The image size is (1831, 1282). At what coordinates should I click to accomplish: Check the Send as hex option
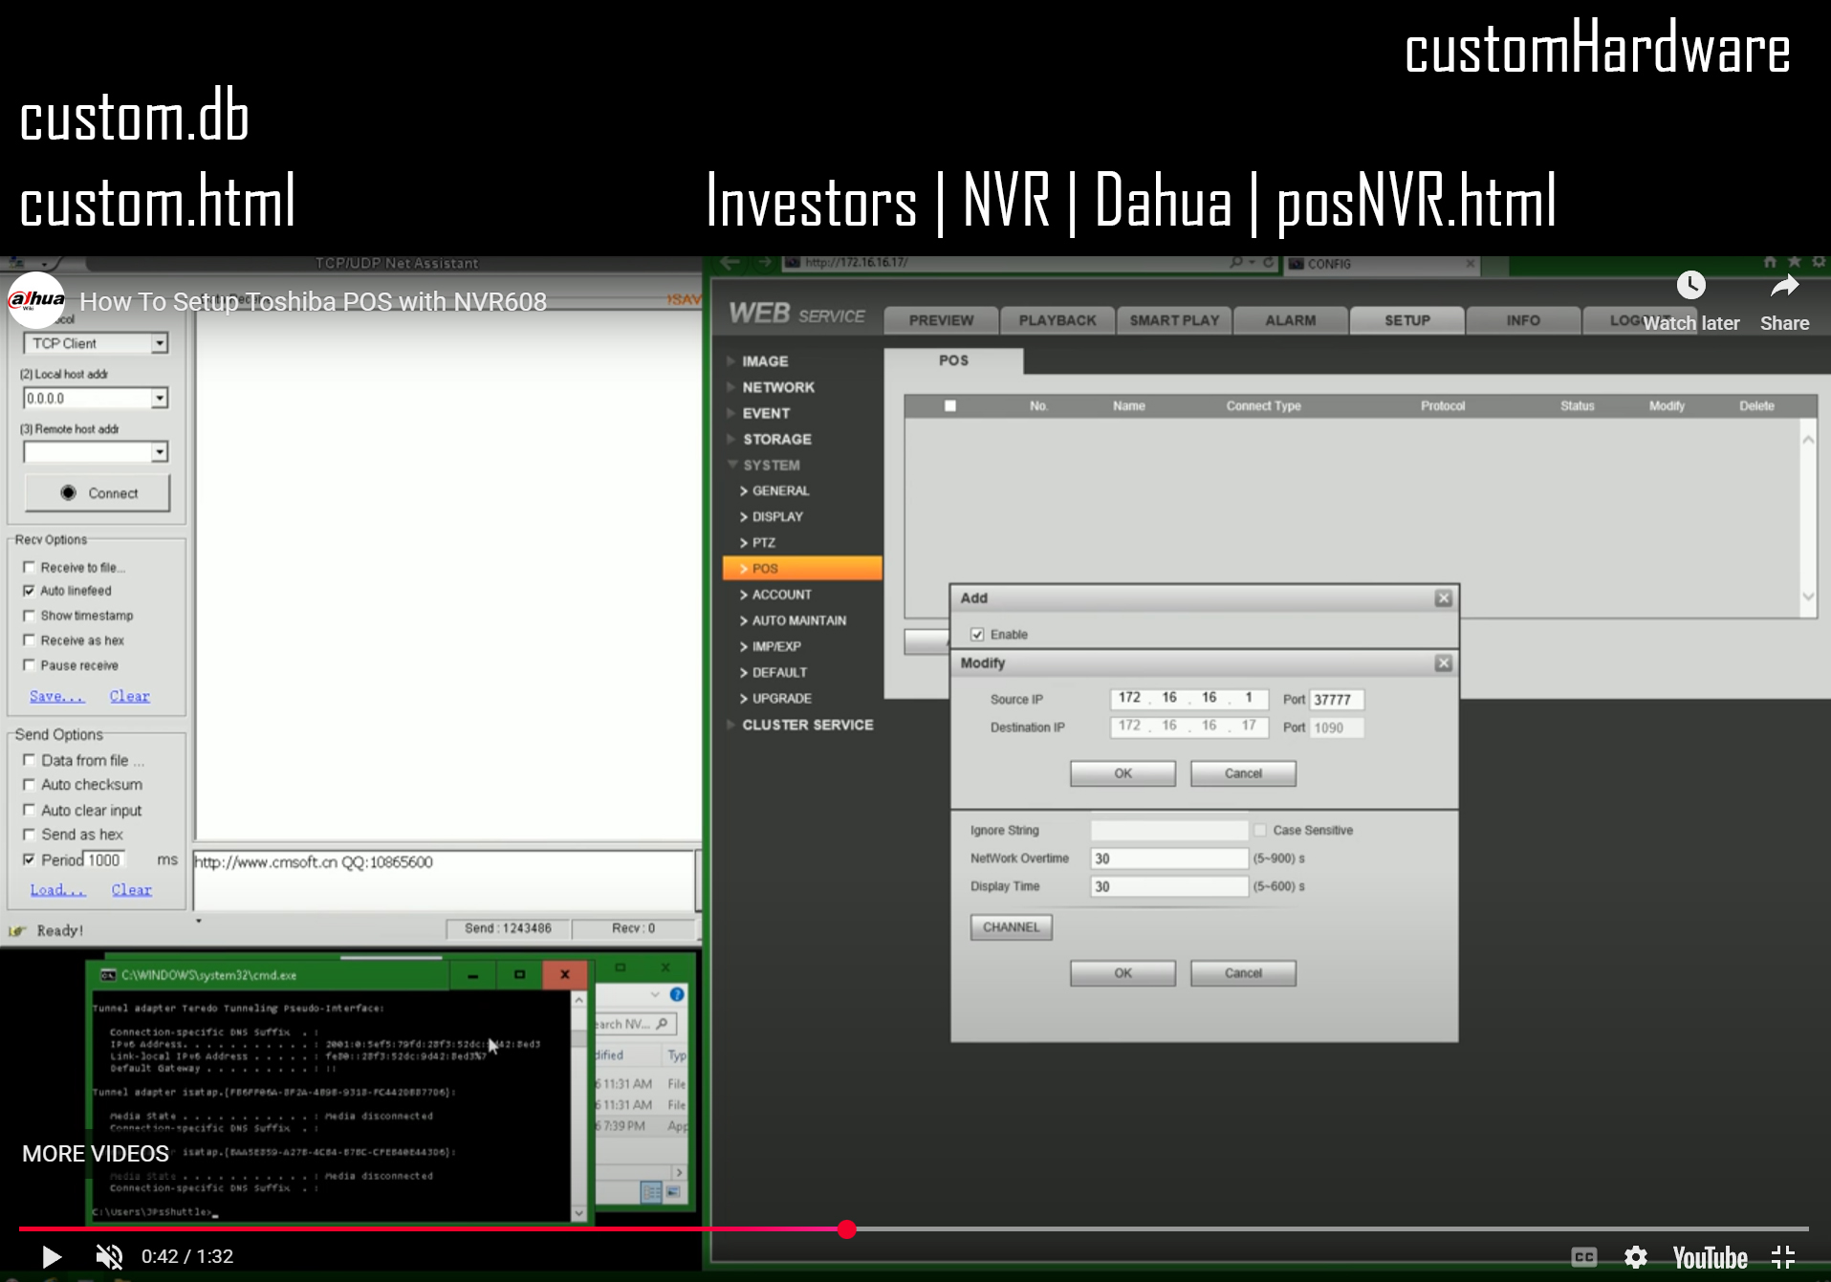coord(29,835)
